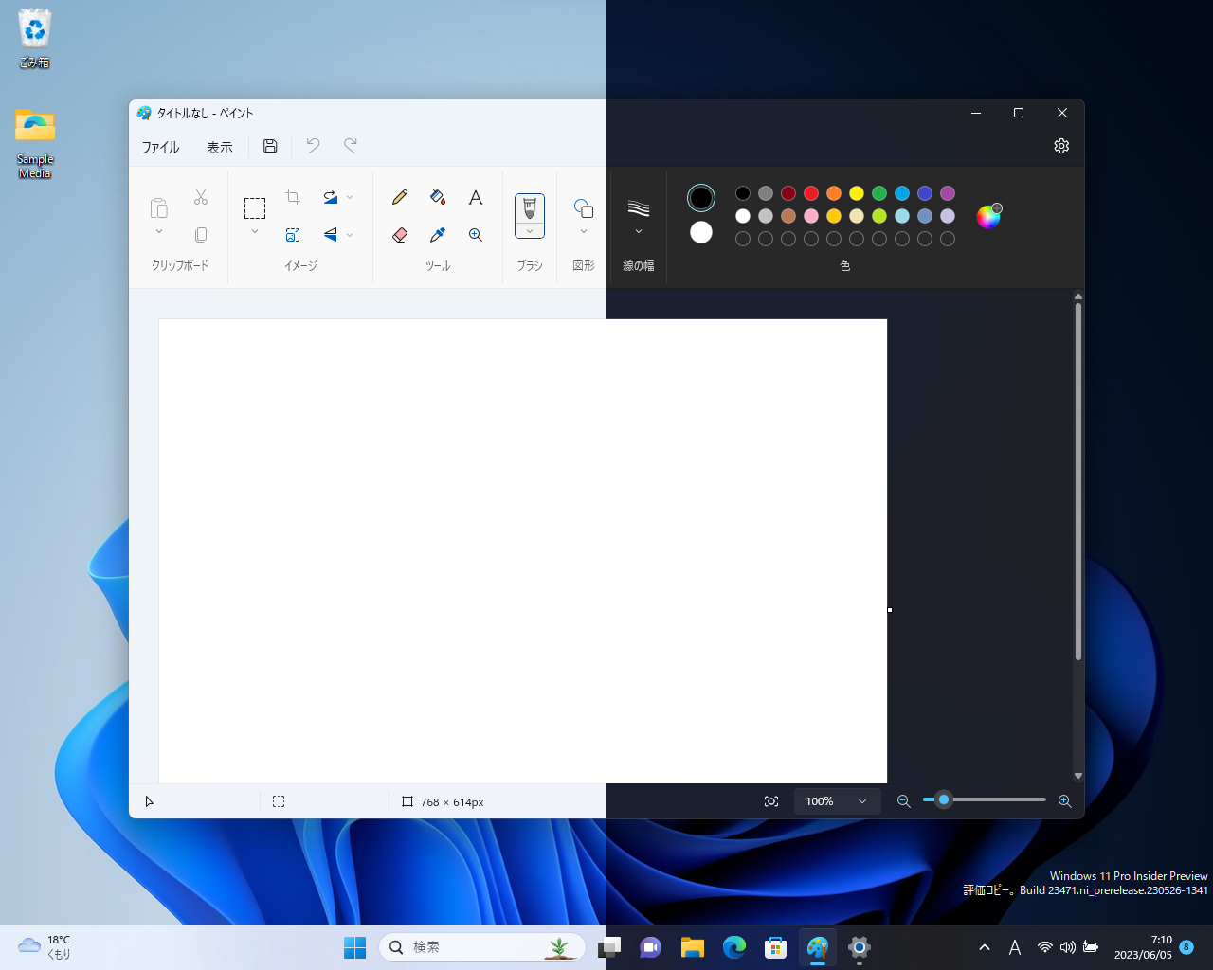
Task: Select the rectangular selection tool
Action: 255,207
